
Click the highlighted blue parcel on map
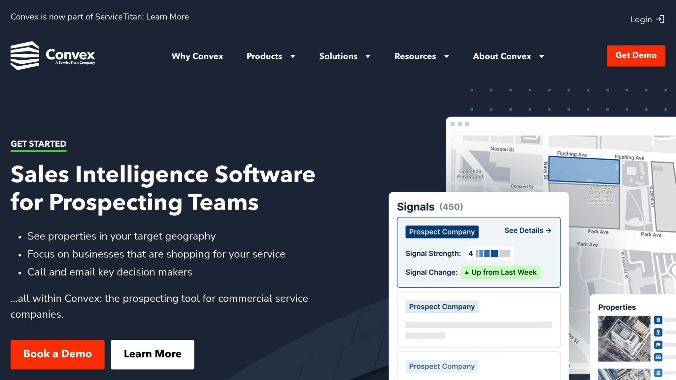click(x=583, y=170)
